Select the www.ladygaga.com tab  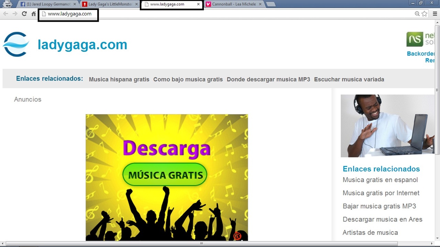coord(172,4)
